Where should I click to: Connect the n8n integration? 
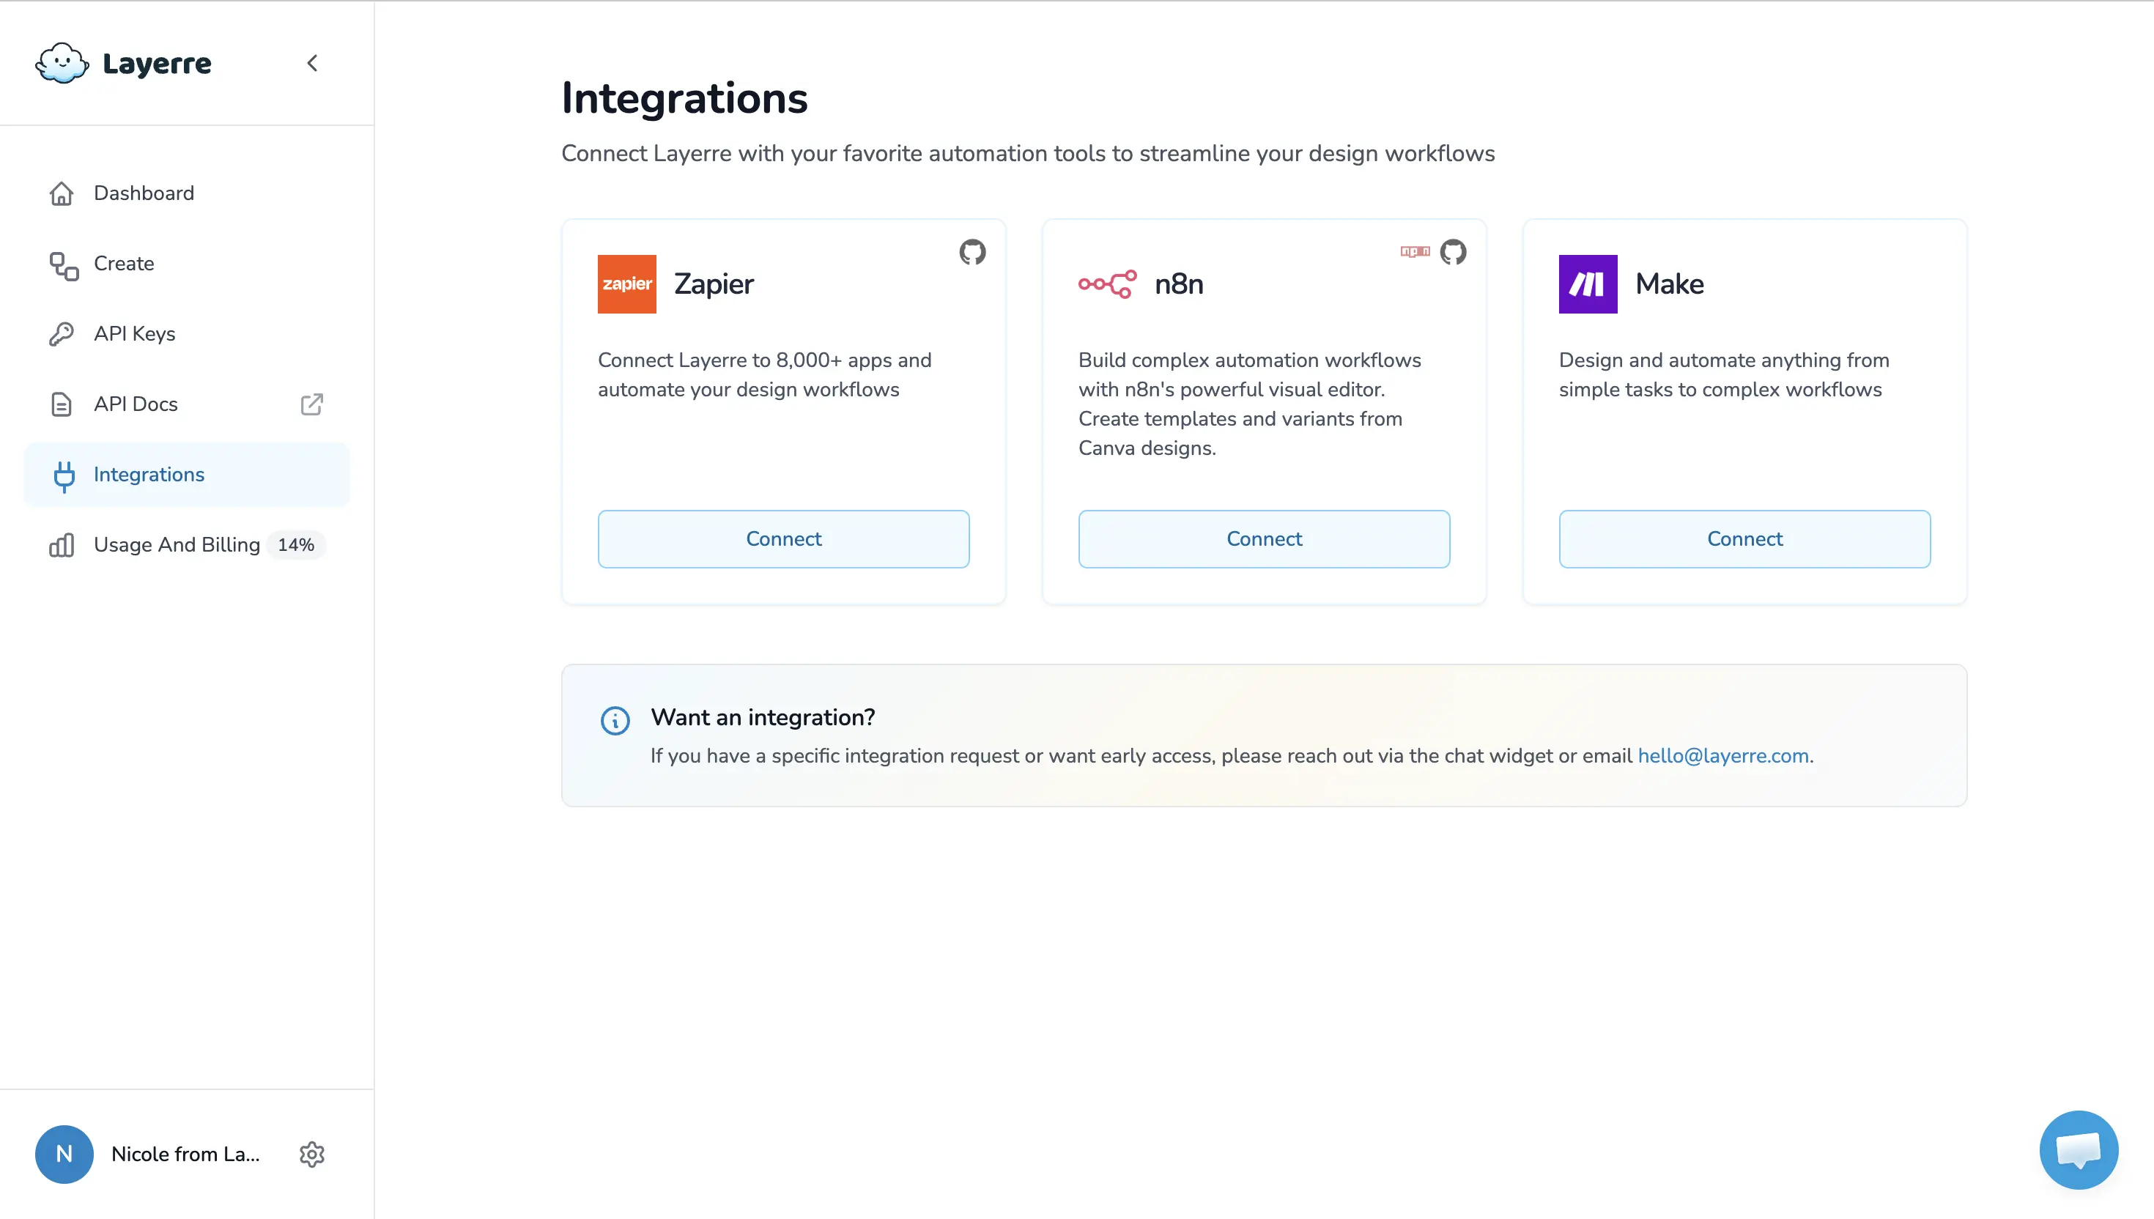click(1264, 539)
